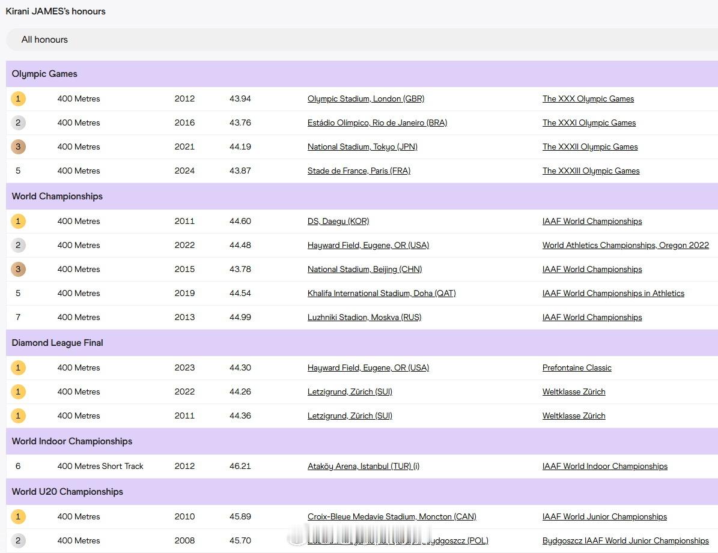Open Khalifa International Stadium, Doha link
Viewport: 718px width, 553px height.
[382, 294]
